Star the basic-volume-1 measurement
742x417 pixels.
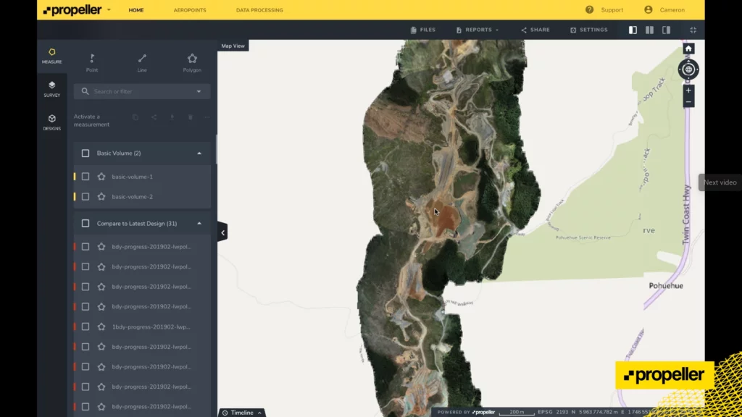coord(101,177)
